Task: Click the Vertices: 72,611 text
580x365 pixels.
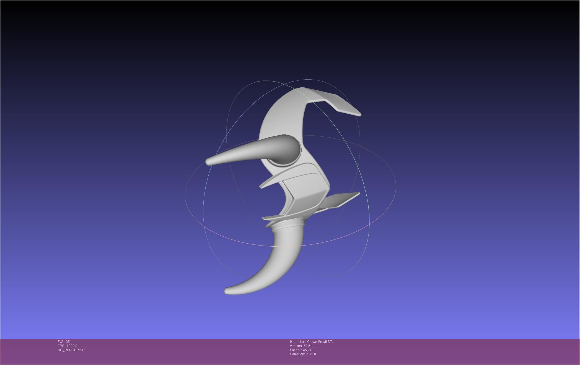Action: pyautogui.click(x=302, y=346)
